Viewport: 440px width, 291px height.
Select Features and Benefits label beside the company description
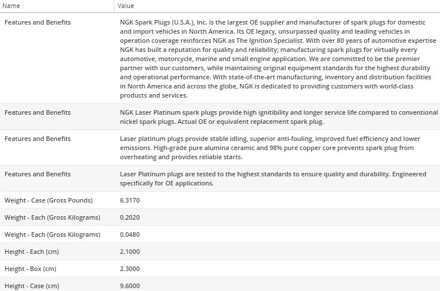pos(38,22)
